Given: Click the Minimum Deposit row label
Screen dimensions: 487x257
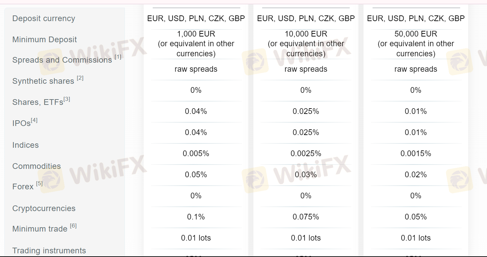Looking at the screenshot, I should [45, 40].
